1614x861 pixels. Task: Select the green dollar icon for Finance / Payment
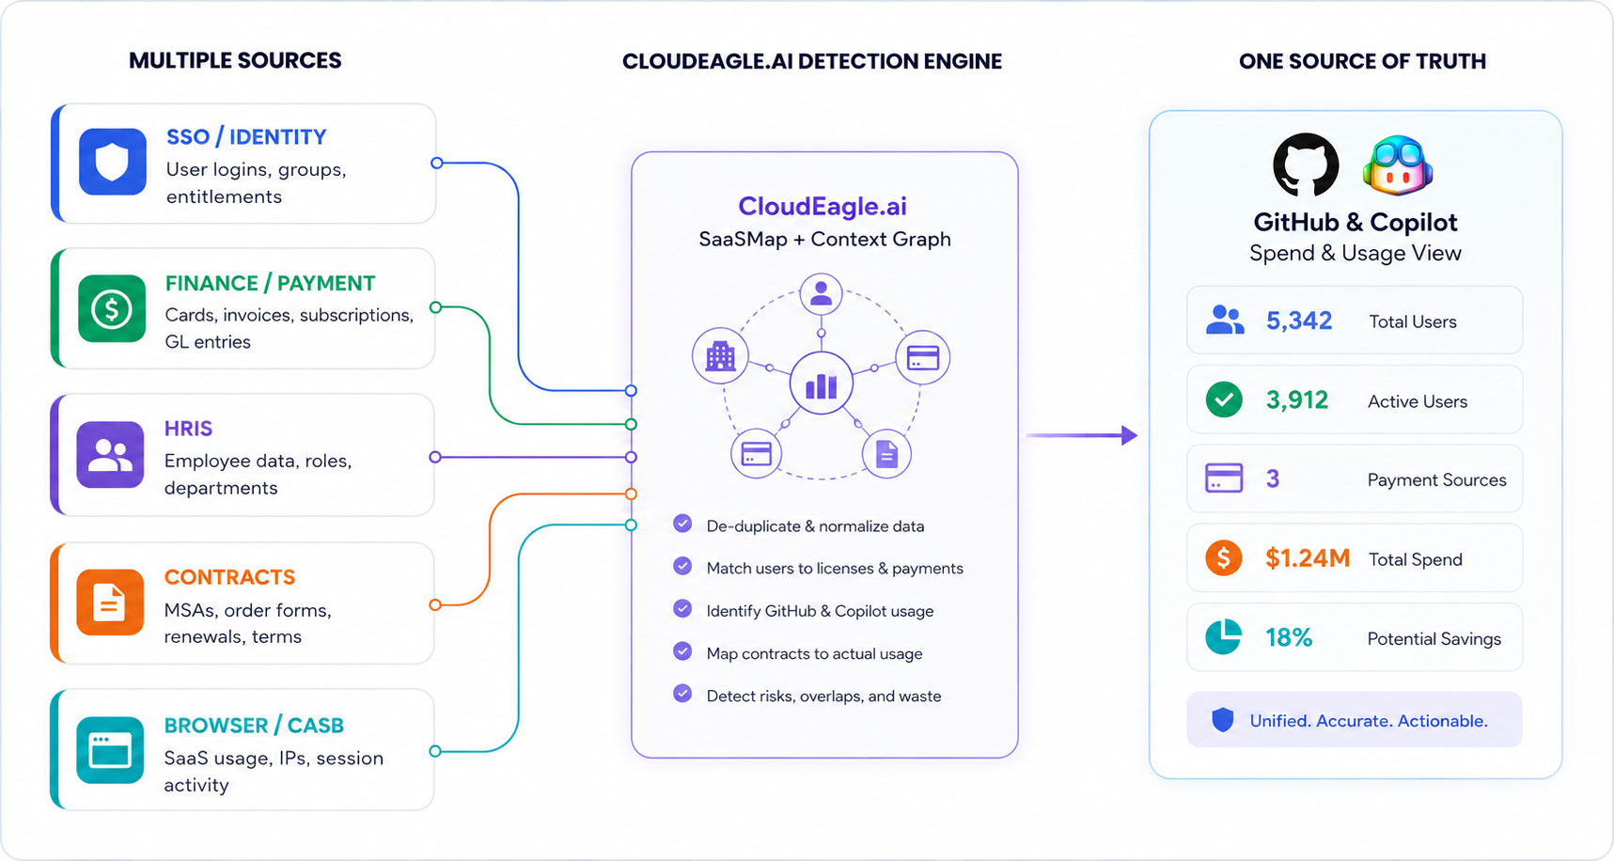(112, 308)
